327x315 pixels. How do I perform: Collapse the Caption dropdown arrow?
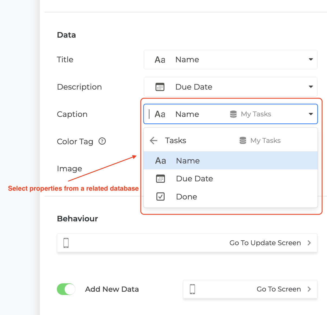tap(311, 114)
